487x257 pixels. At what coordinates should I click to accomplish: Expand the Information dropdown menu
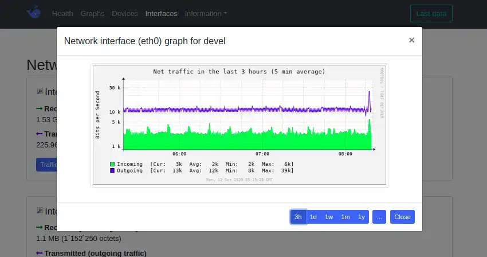click(206, 14)
